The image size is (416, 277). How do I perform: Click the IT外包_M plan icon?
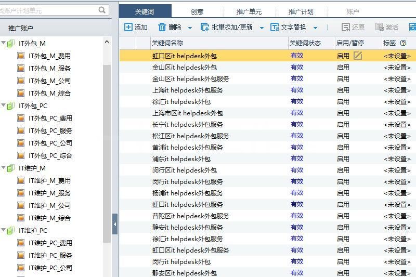pos(11,44)
